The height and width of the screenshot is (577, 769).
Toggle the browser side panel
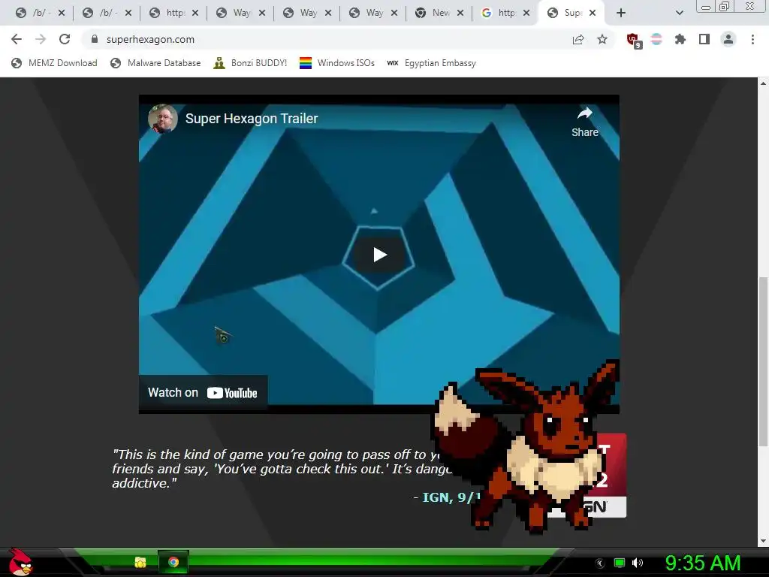[x=704, y=39]
